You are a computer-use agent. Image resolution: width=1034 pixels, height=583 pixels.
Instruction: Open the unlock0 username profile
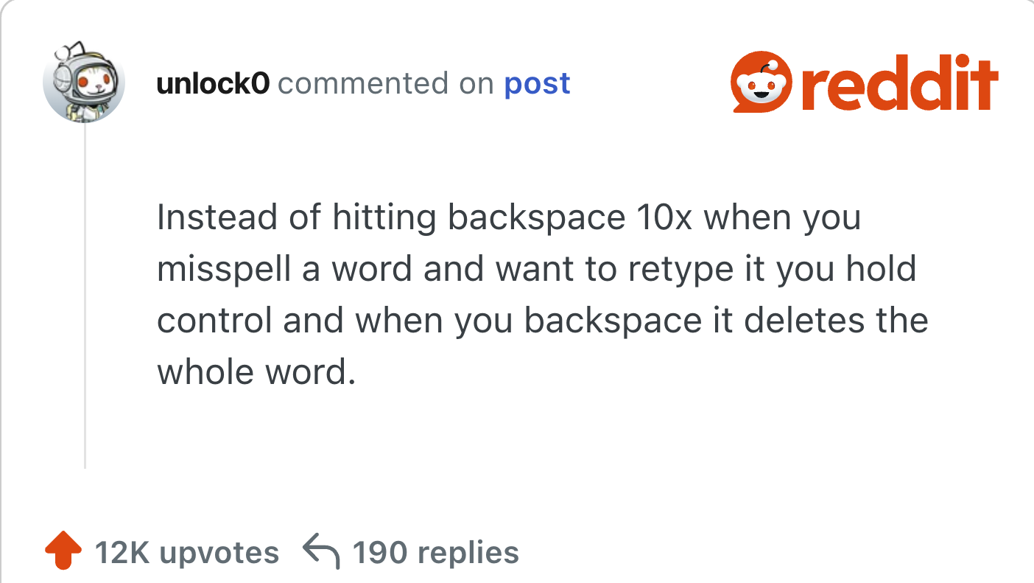pyautogui.click(x=213, y=84)
